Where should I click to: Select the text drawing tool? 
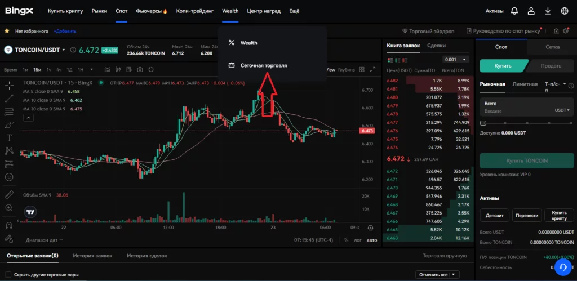(9, 137)
